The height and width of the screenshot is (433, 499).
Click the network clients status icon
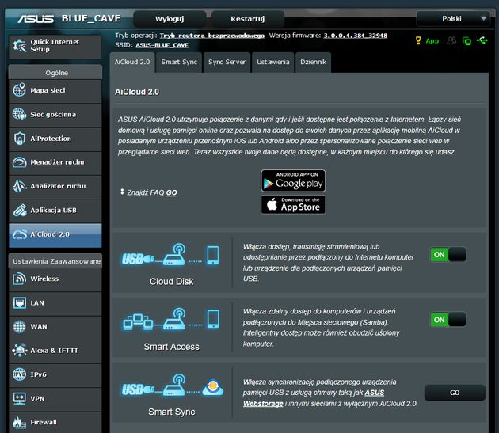[x=467, y=40]
